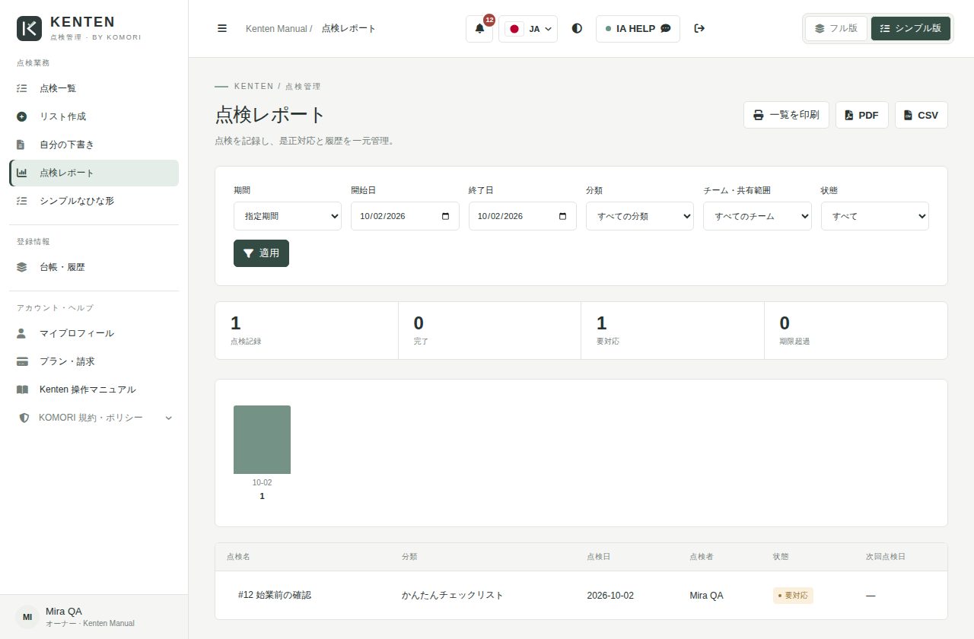Toggle dark/light contrast theme icon
This screenshot has width=974, height=639.
(x=577, y=28)
